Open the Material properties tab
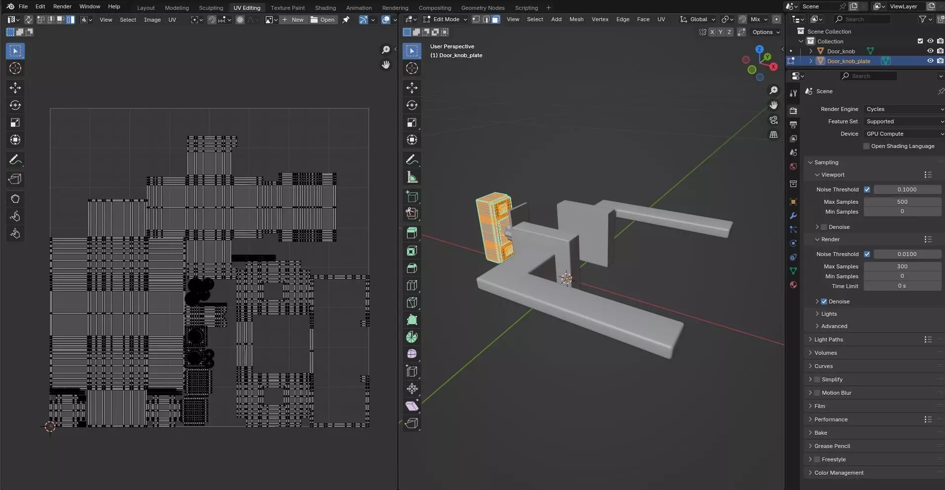Image resolution: width=945 pixels, height=490 pixels. (x=793, y=285)
